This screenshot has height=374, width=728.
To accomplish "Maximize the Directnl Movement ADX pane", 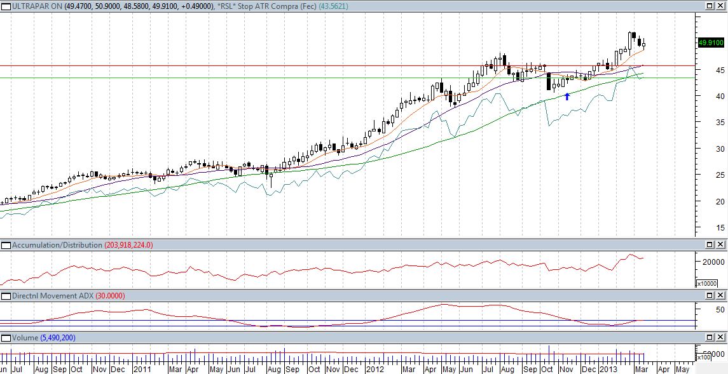I will click(x=710, y=296).
